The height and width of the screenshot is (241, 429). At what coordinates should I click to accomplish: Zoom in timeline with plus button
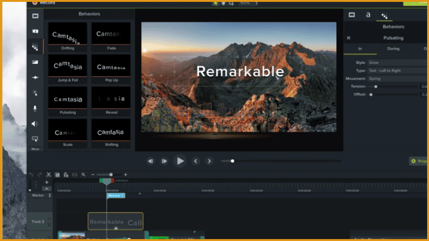tap(125, 175)
